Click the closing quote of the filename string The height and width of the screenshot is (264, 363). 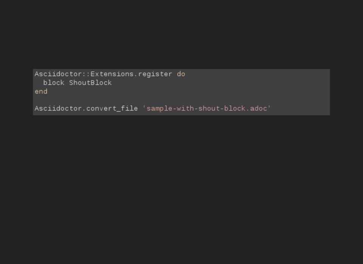point(270,109)
